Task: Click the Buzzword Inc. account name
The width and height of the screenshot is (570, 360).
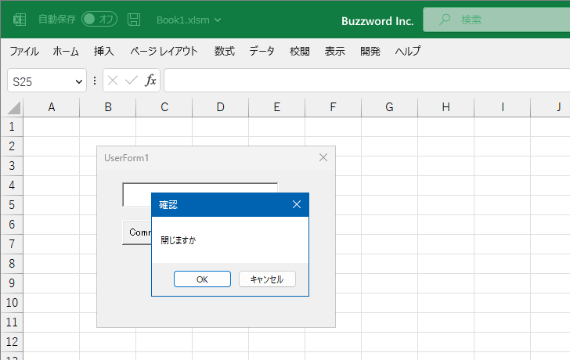Action: 377,21
